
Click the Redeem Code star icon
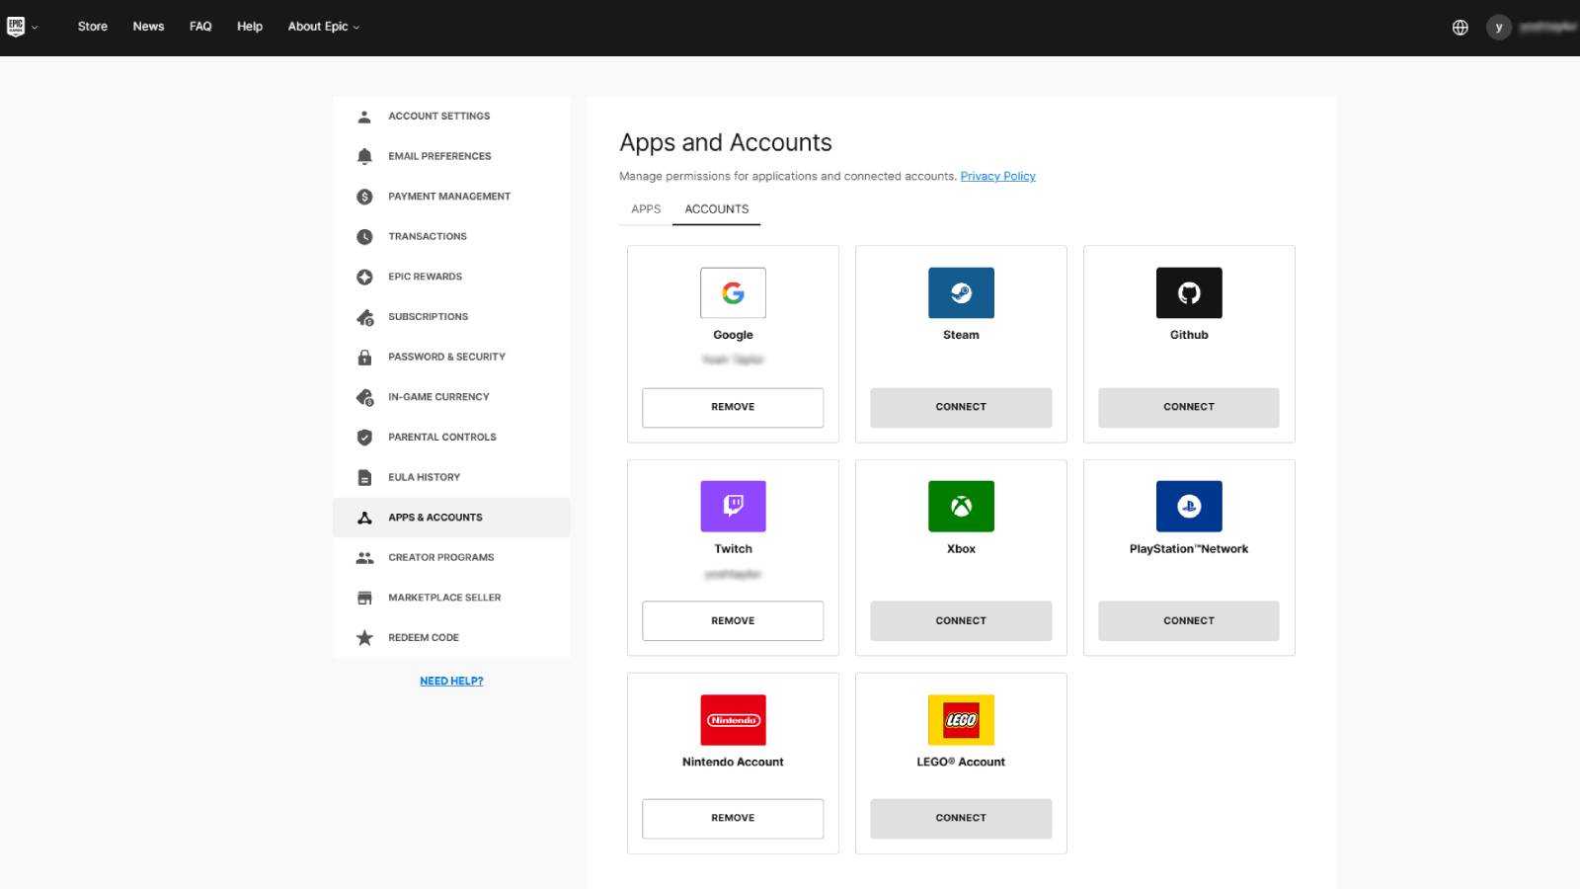[x=364, y=638]
